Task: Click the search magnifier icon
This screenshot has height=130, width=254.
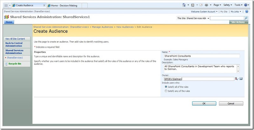Action: (x=246, y=18)
